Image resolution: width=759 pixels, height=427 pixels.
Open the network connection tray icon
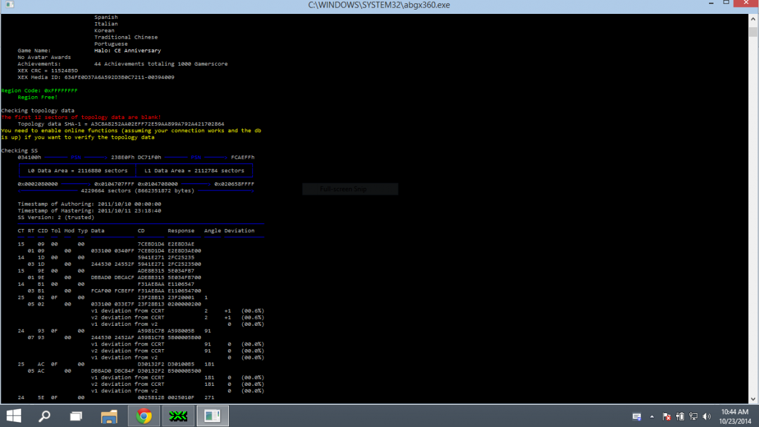694,416
